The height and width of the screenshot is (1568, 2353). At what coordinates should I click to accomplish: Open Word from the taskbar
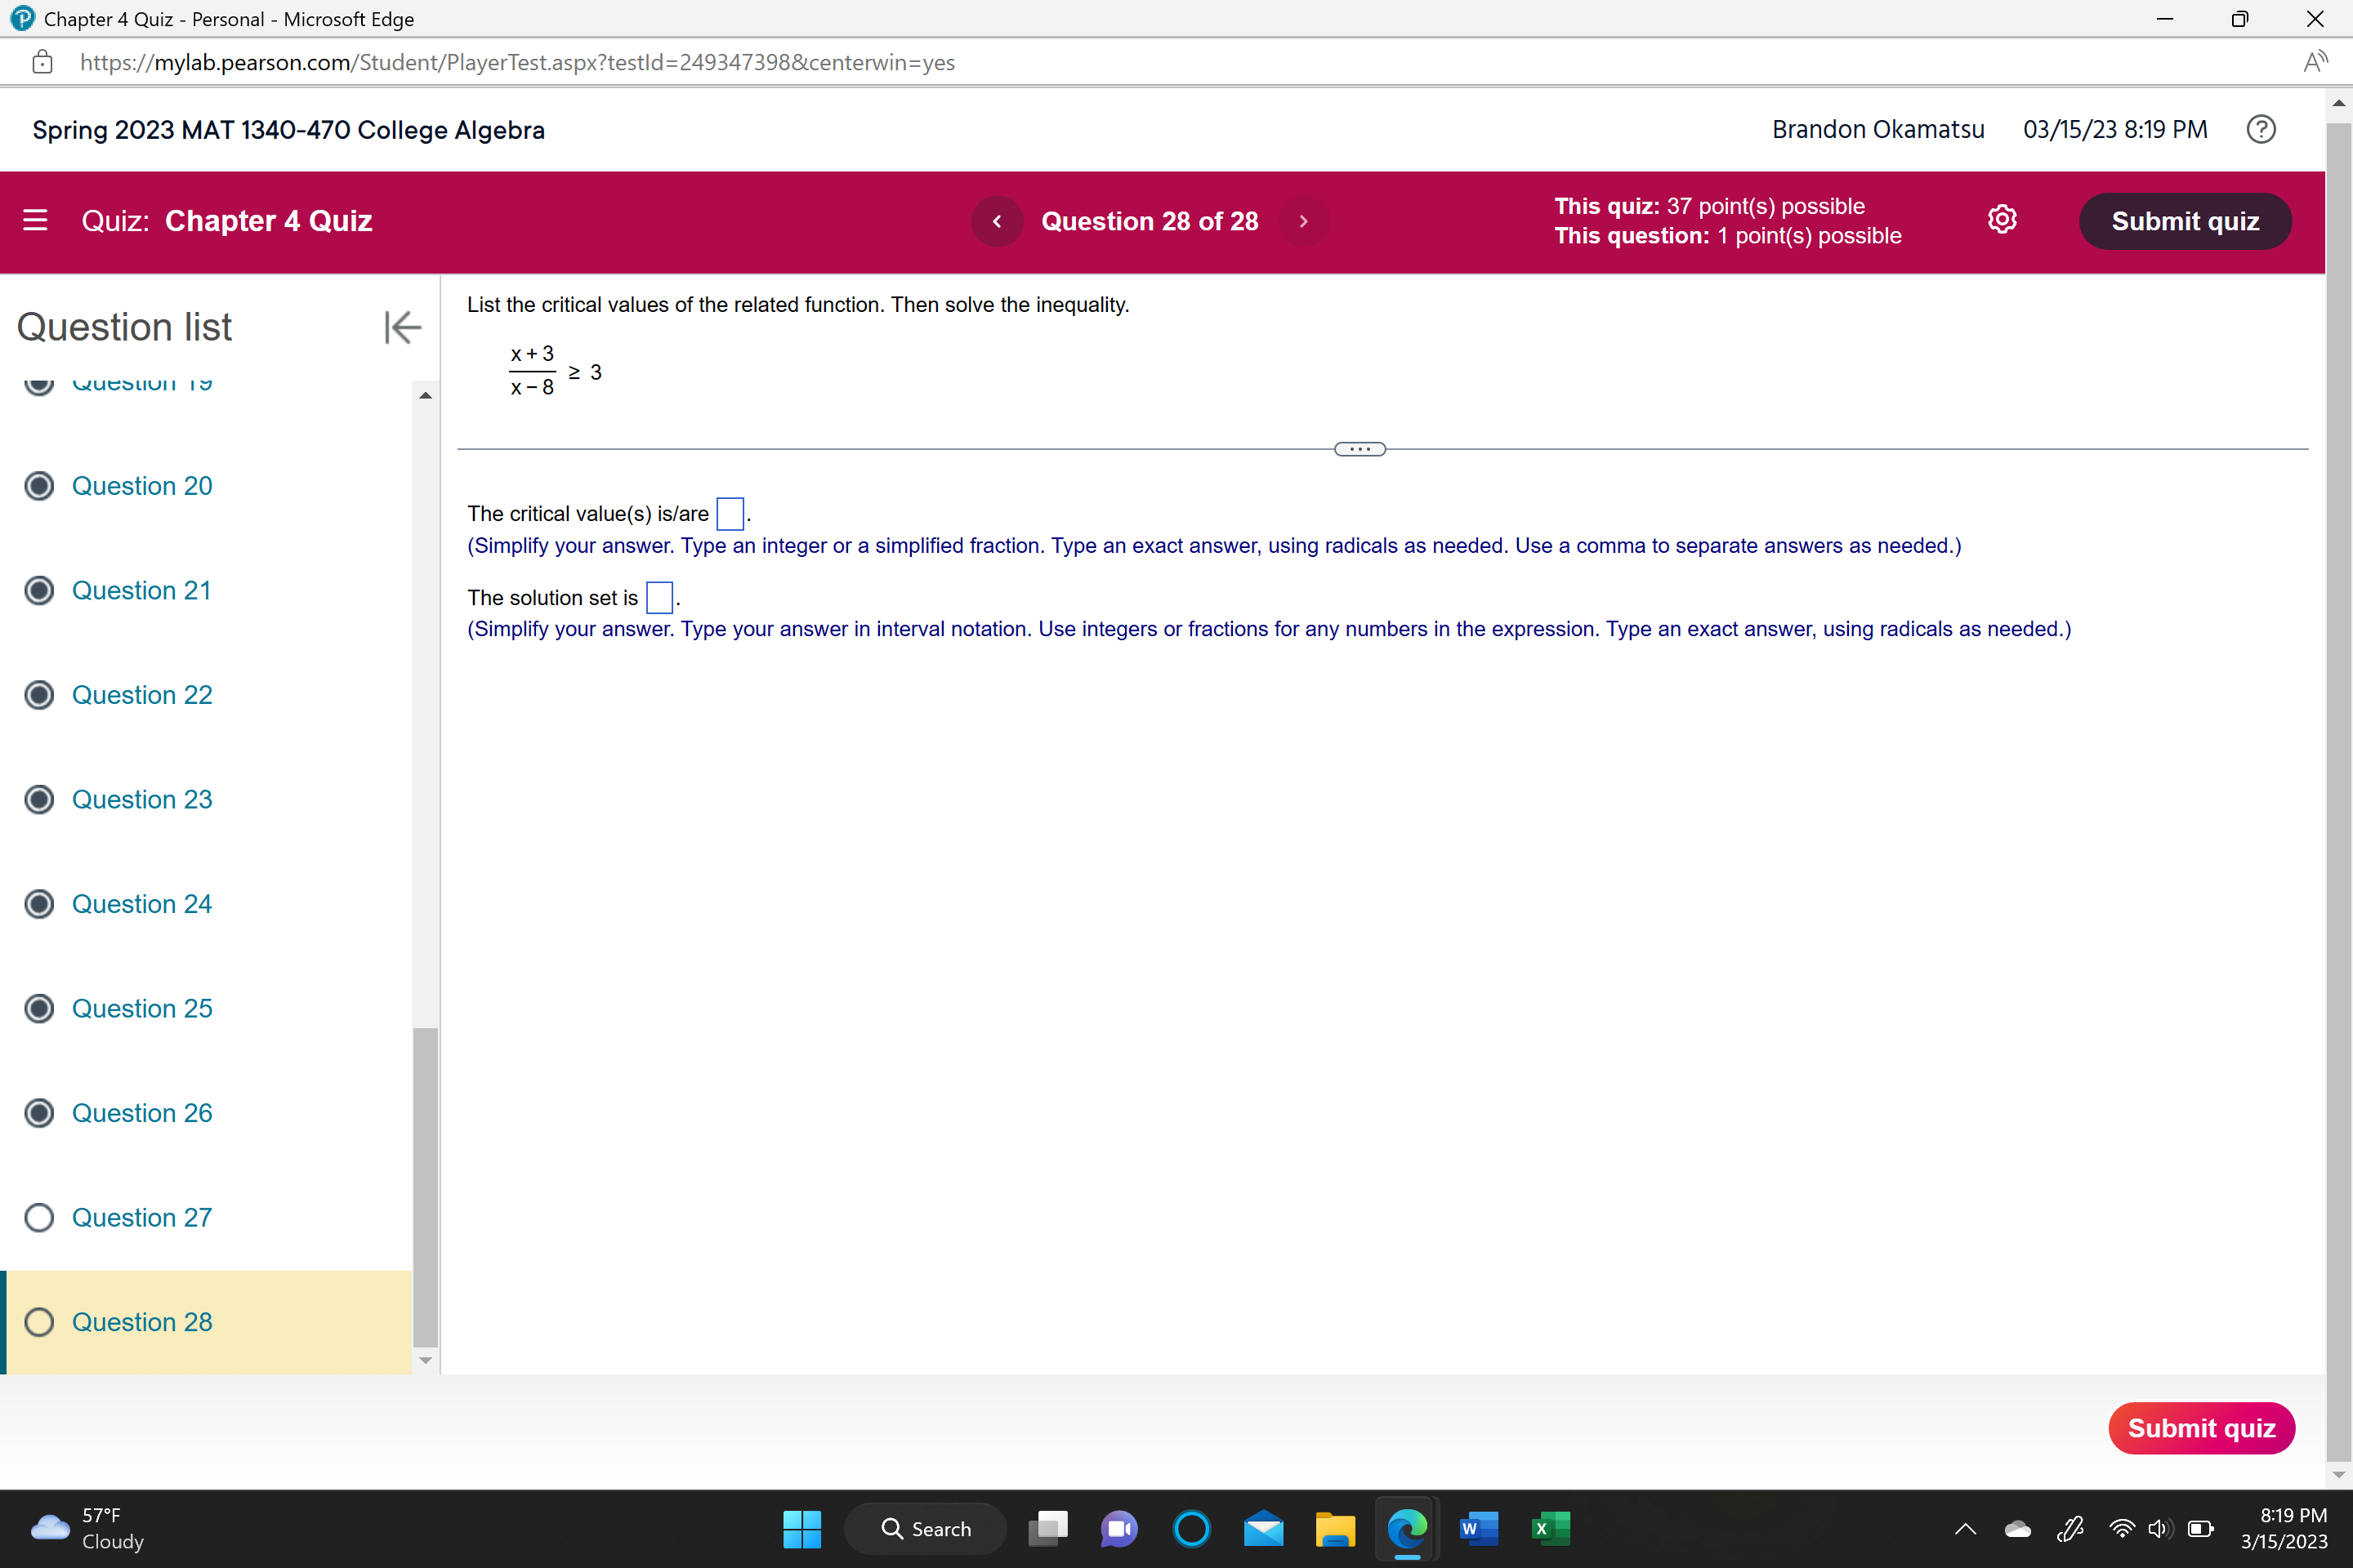pyautogui.click(x=1478, y=1529)
